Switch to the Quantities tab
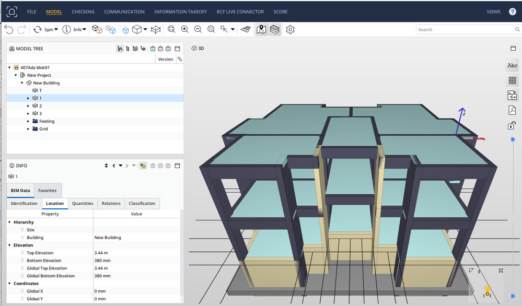The height and width of the screenshot is (306, 522). coord(83,204)
